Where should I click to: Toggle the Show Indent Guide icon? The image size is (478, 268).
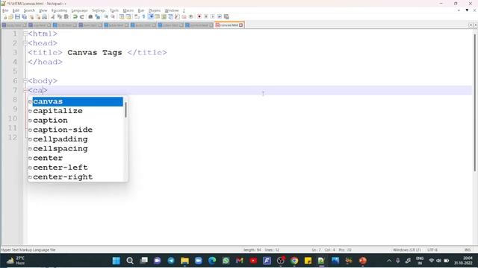(151, 16)
